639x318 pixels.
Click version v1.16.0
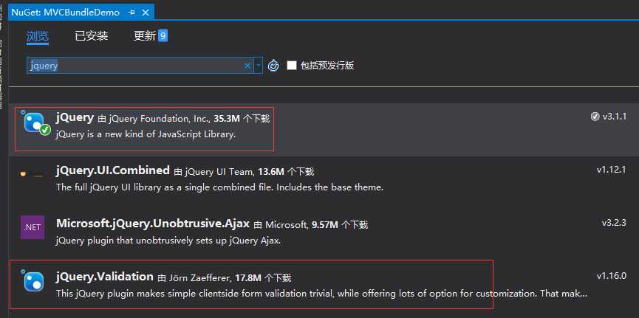[611, 276]
